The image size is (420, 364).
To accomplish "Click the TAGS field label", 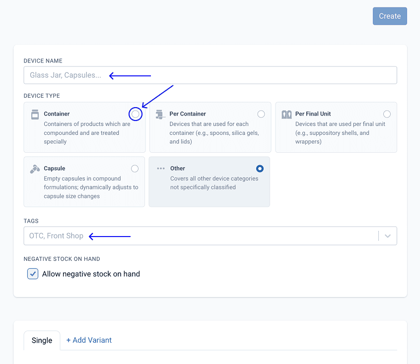I will 31,221.
